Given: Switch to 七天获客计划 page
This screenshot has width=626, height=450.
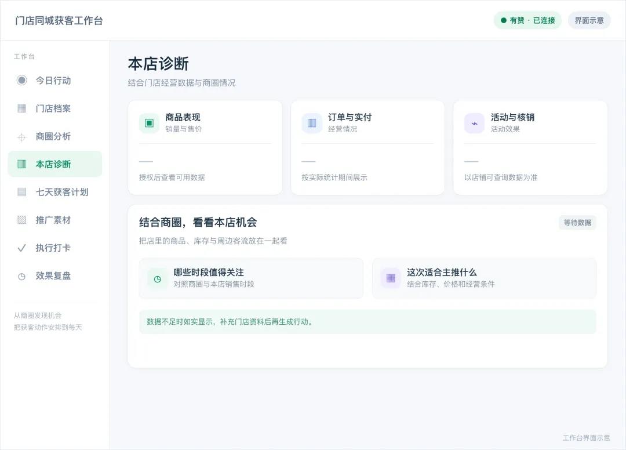Looking at the screenshot, I should (55, 192).
